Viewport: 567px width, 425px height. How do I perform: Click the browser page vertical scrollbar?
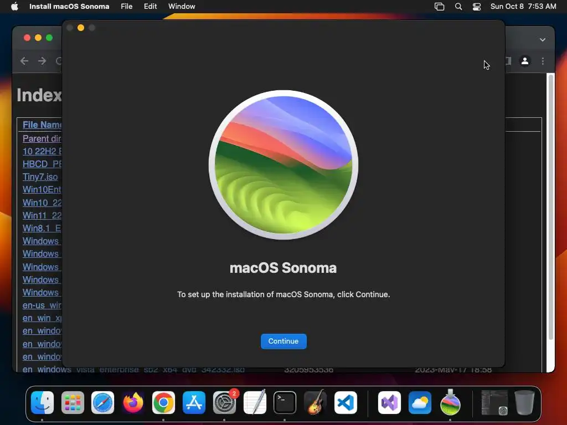(x=551, y=207)
